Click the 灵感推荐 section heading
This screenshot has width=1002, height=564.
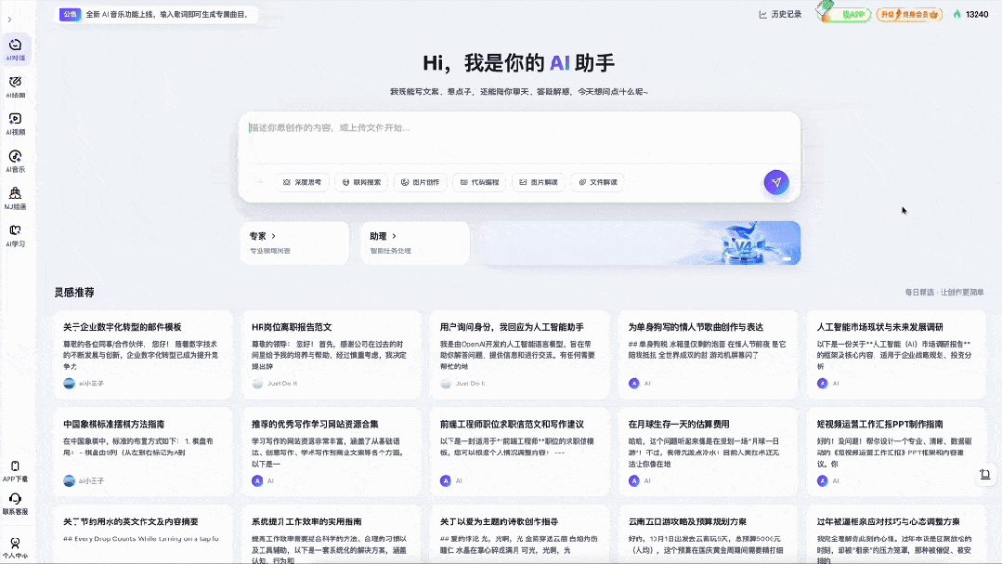point(74,293)
